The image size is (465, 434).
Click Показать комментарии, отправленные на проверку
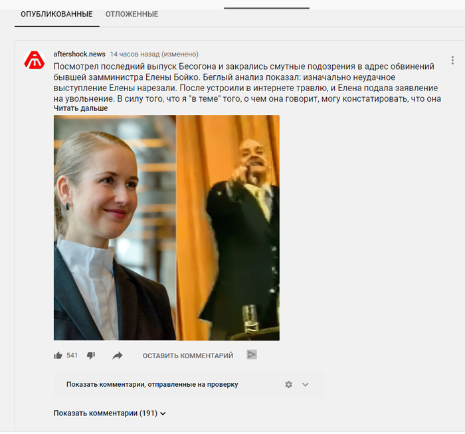tap(152, 384)
